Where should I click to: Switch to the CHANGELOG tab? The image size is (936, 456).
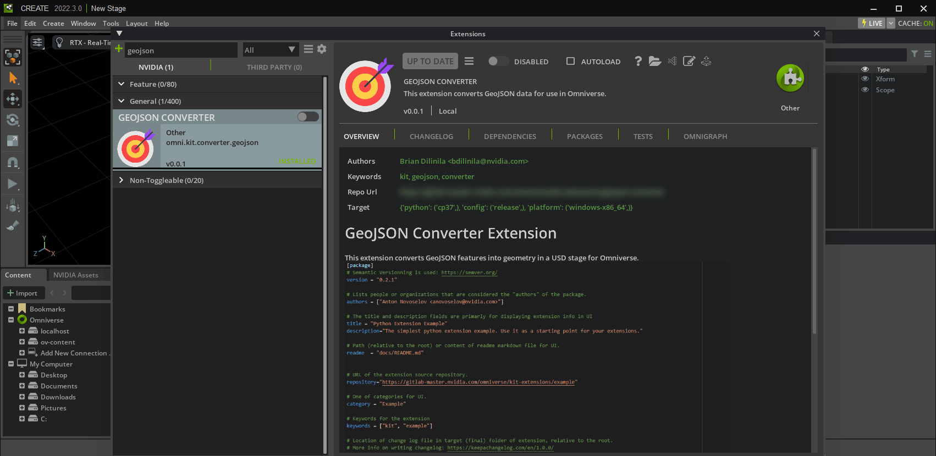431,136
